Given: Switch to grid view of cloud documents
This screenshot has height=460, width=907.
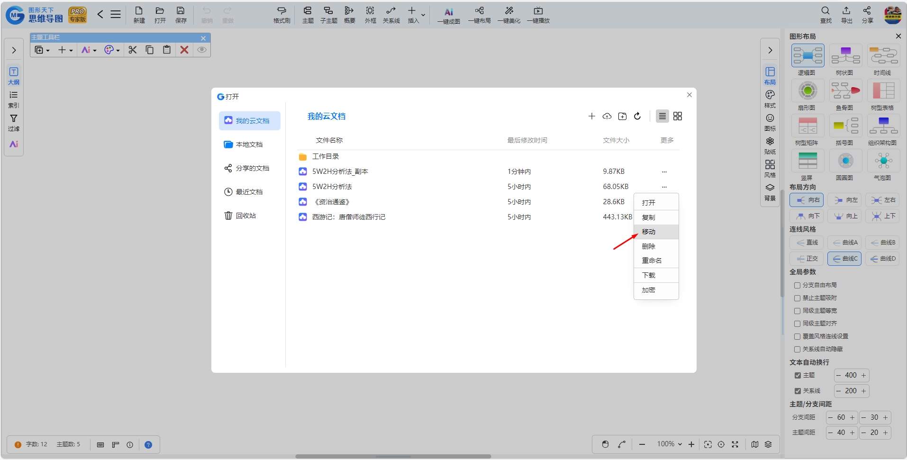Looking at the screenshot, I should pyautogui.click(x=678, y=116).
